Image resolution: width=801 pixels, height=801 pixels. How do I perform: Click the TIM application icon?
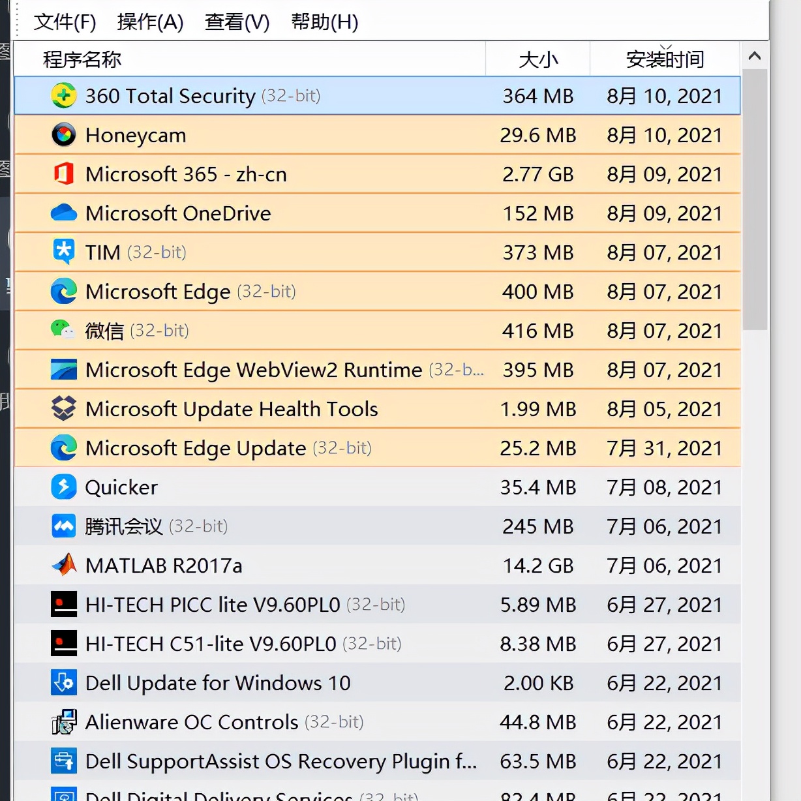click(x=63, y=252)
